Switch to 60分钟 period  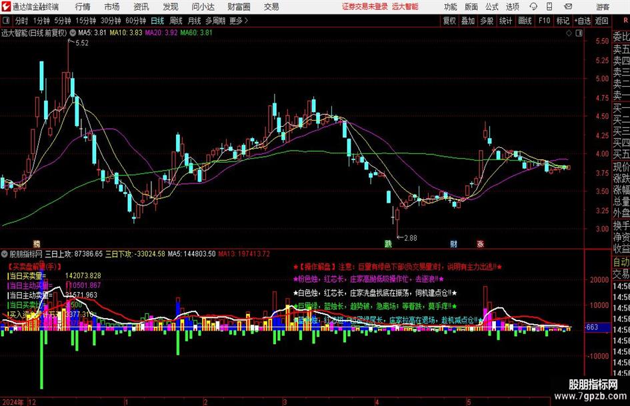136,21
